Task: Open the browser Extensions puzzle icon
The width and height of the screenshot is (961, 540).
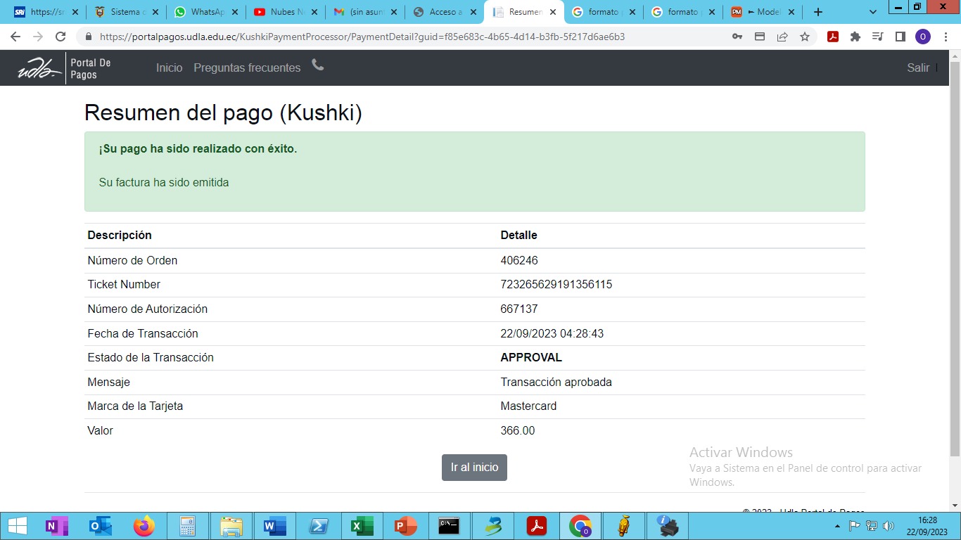Action: tap(855, 37)
